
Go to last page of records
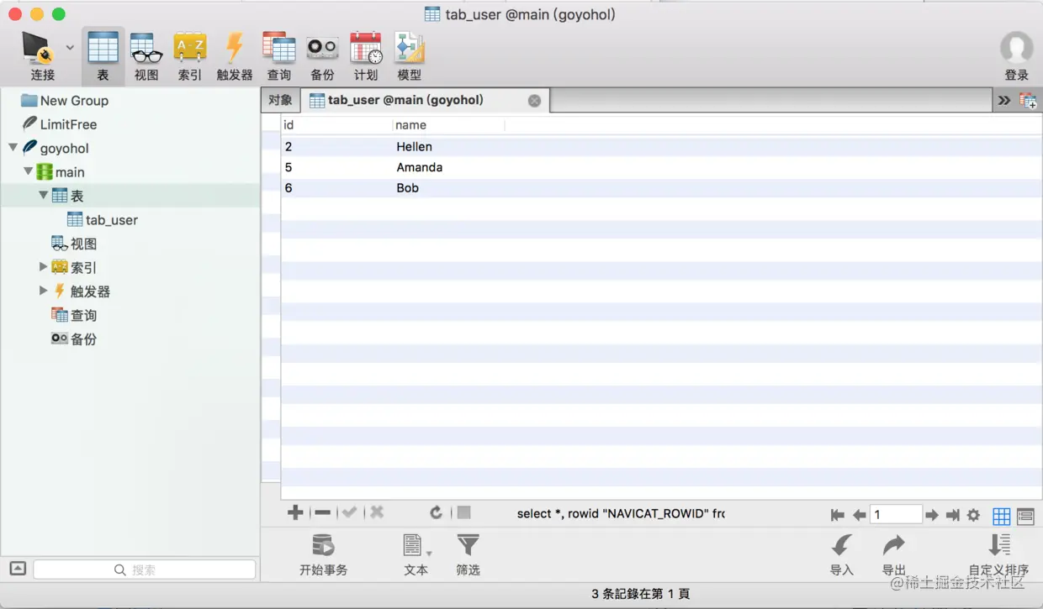pyautogui.click(x=952, y=515)
